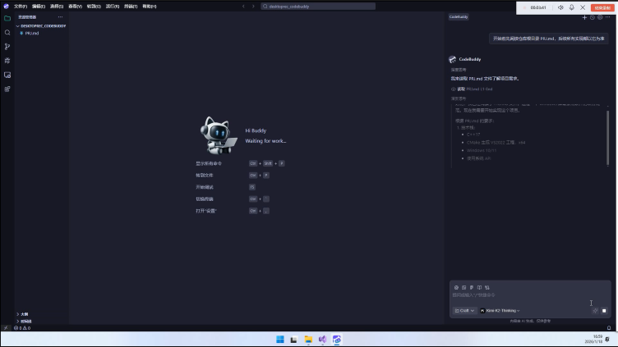This screenshot has width=618, height=347.
Task: Click the thinking output scrollbar
Action: point(607,138)
